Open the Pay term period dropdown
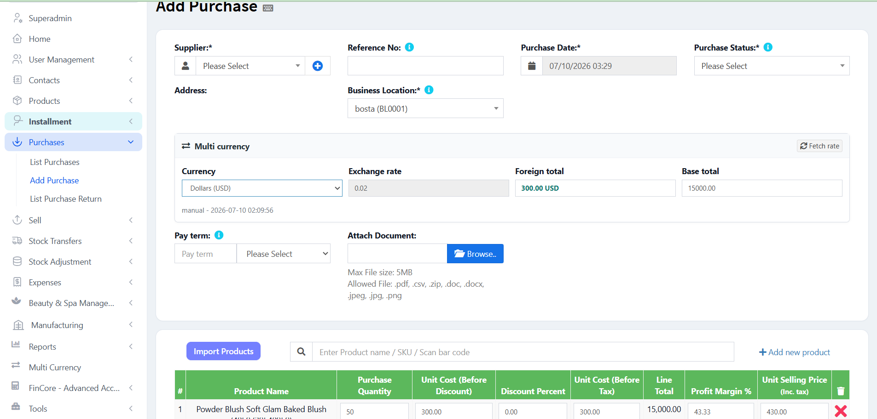Viewport: 877px width, 419px height. coord(284,254)
